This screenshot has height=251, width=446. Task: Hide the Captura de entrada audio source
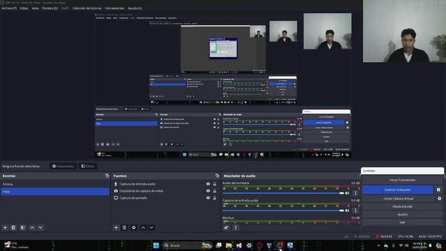[208, 184]
